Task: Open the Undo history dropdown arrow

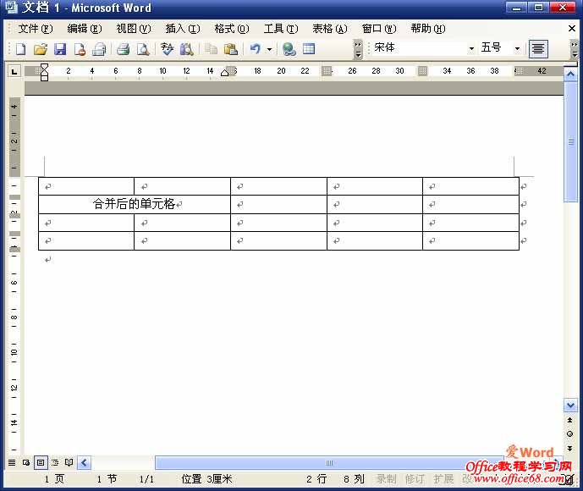Action: (269, 49)
